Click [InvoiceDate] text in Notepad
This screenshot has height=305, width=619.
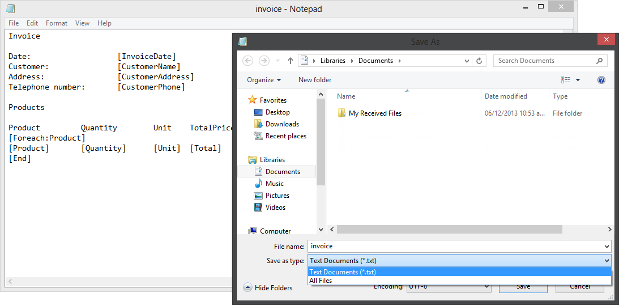tap(147, 57)
